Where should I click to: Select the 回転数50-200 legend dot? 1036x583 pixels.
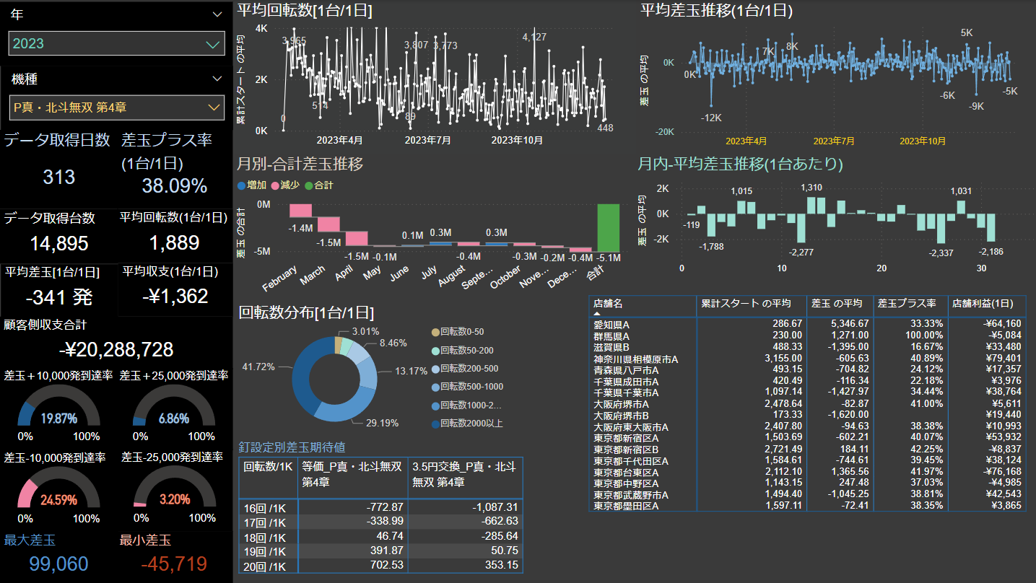[435, 350]
